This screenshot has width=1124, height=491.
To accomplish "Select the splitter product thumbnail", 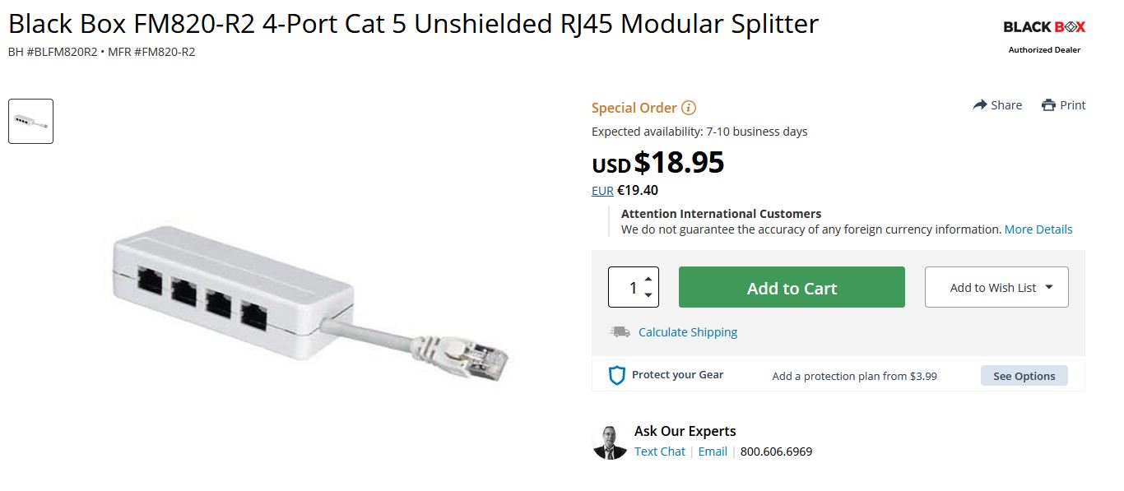I will click(x=31, y=122).
